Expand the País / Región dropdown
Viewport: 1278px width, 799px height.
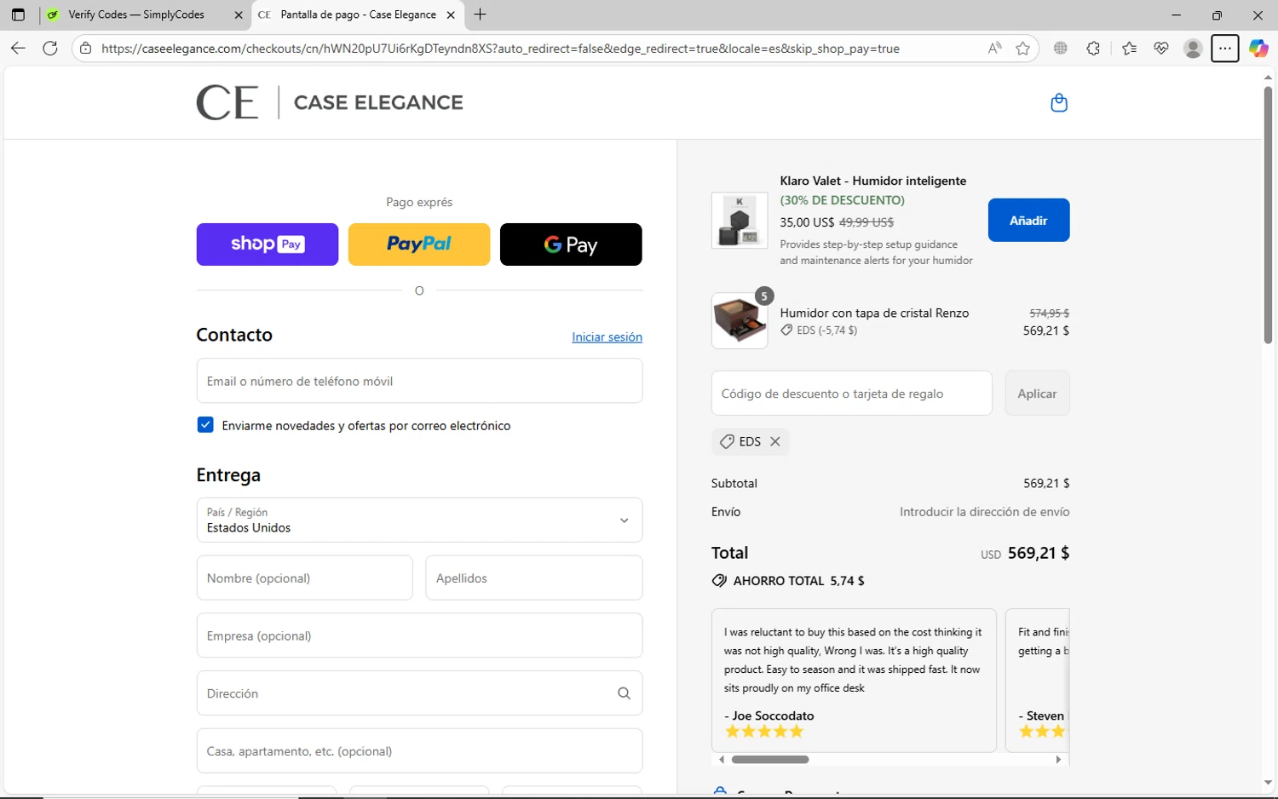click(419, 520)
